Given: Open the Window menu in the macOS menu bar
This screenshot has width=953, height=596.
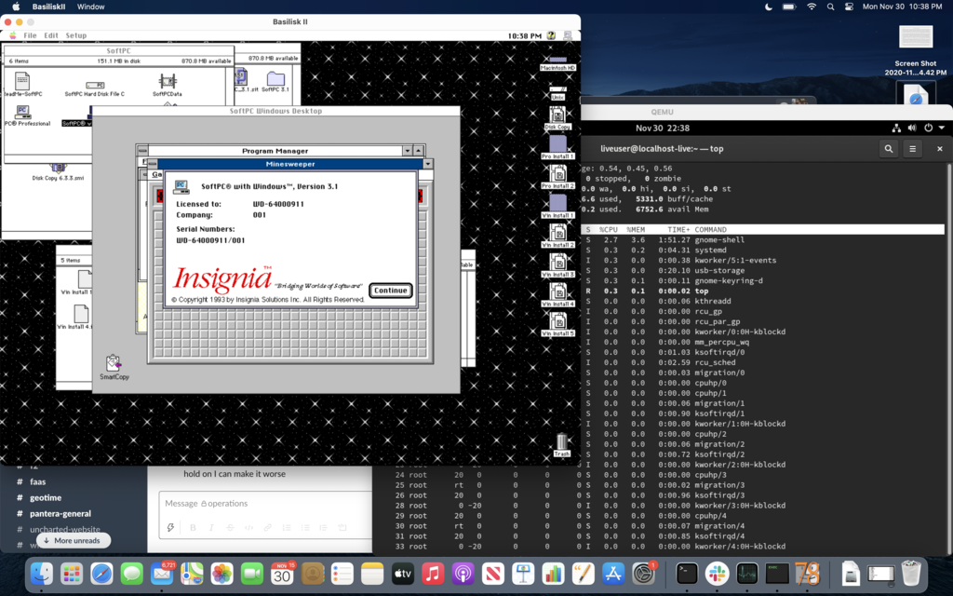Looking at the screenshot, I should click(90, 7).
